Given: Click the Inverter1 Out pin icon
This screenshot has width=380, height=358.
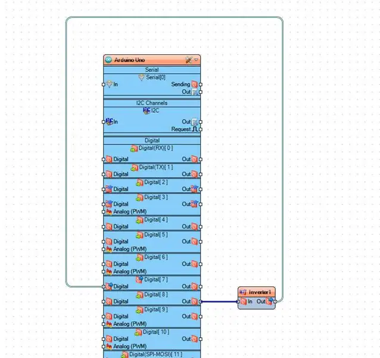Looking at the screenshot, I should tap(269, 301).
